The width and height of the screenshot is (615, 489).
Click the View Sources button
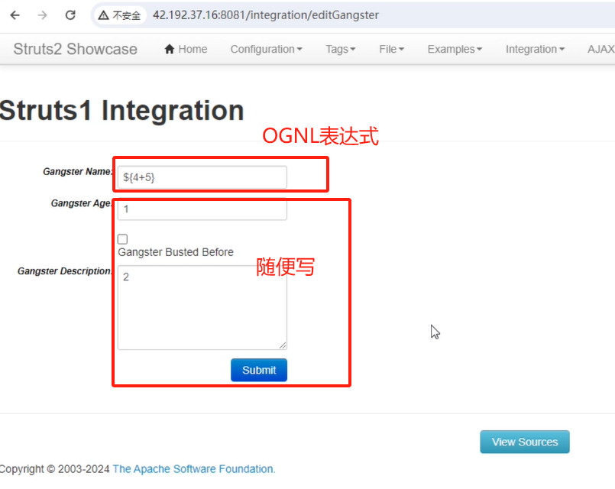(x=525, y=442)
